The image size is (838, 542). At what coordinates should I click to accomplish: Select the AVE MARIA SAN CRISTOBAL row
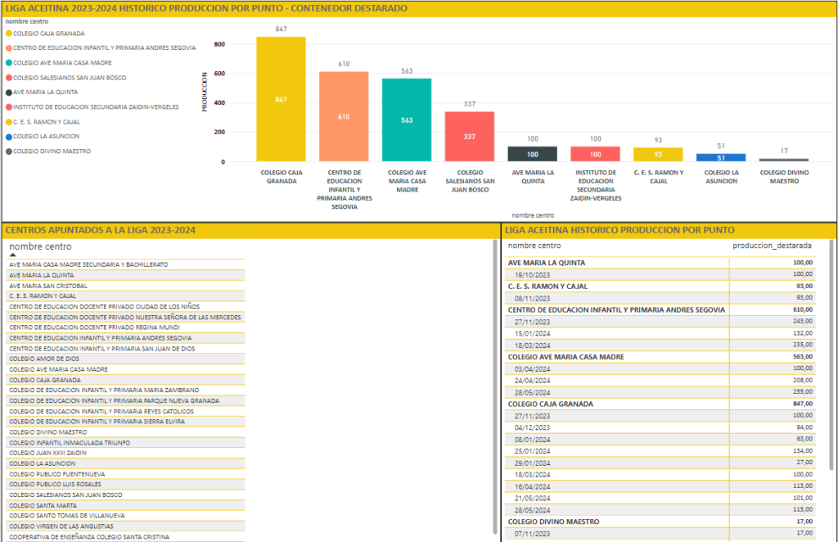[126, 286]
